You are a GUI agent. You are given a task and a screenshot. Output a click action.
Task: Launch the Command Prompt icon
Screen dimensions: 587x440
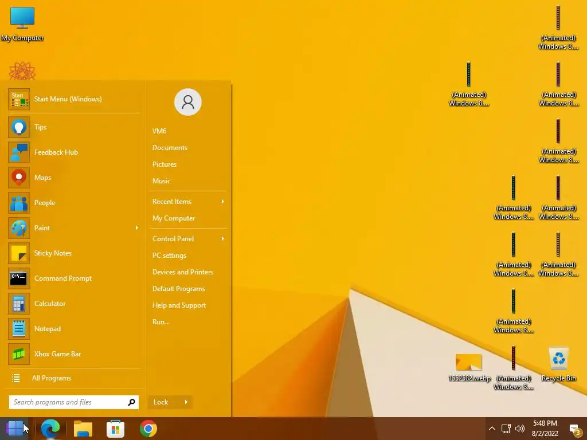point(19,278)
